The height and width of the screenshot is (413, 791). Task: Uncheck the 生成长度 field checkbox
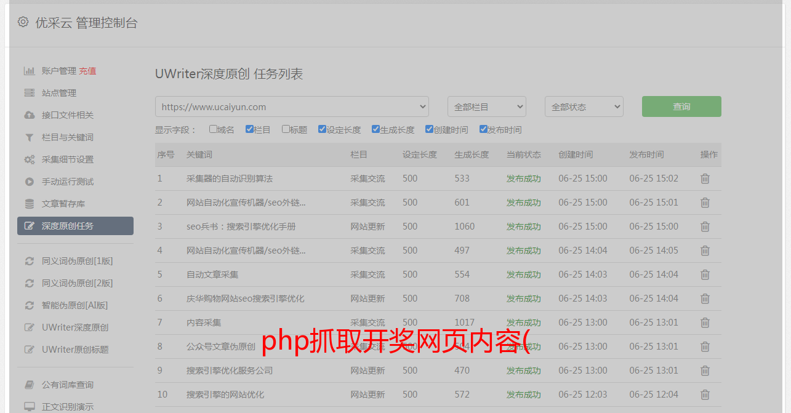coord(375,129)
